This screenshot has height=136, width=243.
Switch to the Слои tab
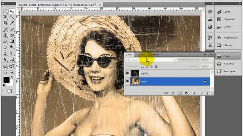coord(129,54)
